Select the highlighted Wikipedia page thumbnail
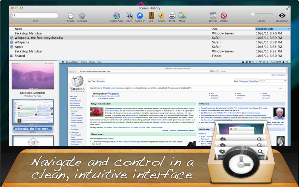The height and width of the screenshot is (187, 299). (33, 111)
